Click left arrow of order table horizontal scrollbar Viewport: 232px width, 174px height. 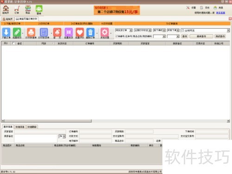click(3, 121)
